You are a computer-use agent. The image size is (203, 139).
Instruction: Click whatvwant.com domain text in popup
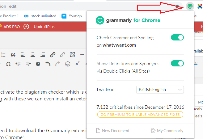(119, 45)
